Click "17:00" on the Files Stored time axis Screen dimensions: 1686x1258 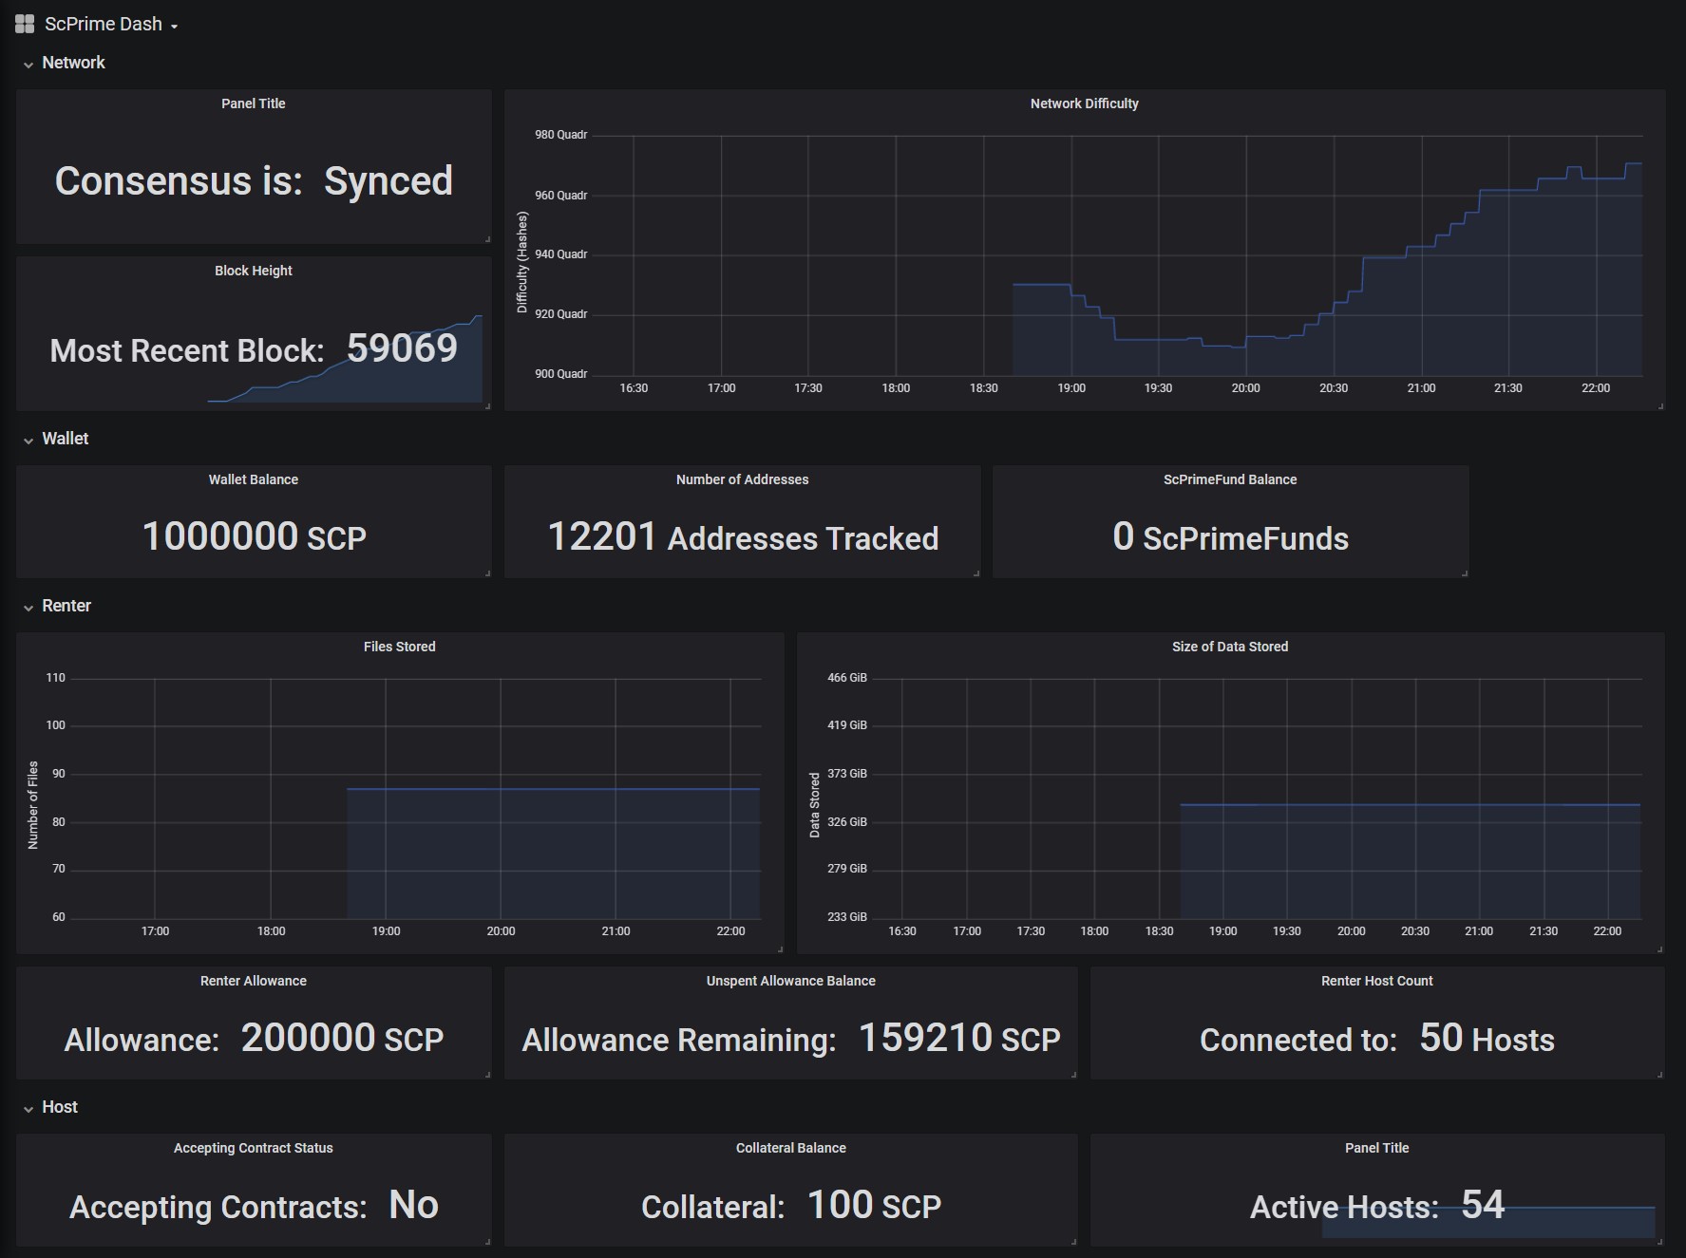(155, 931)
